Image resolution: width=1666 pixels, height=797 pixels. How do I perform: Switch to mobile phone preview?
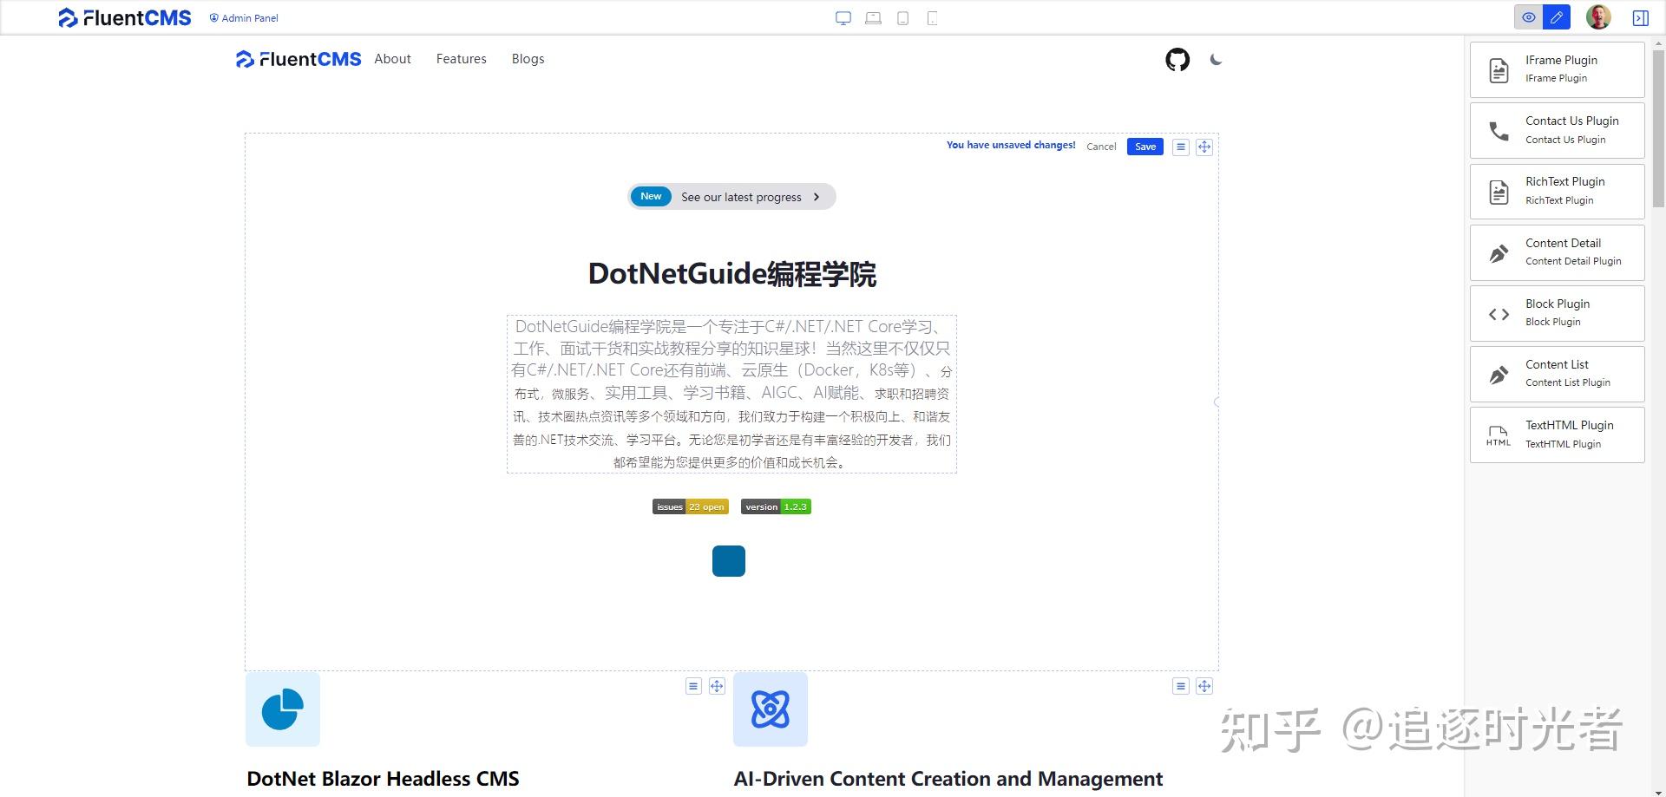(932, 17)
